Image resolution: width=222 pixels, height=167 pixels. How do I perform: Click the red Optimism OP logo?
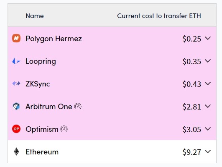pyautogui.click(x=16, y=129)
